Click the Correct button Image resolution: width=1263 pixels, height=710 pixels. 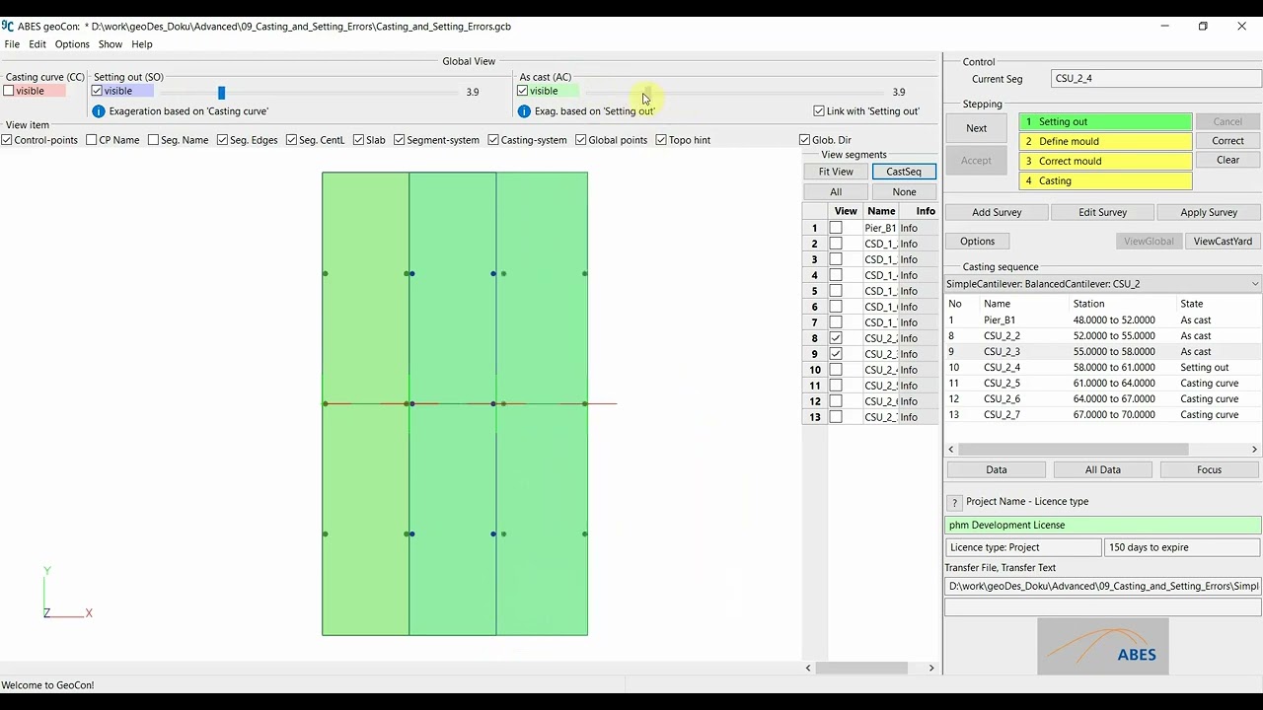point(1227,141)
